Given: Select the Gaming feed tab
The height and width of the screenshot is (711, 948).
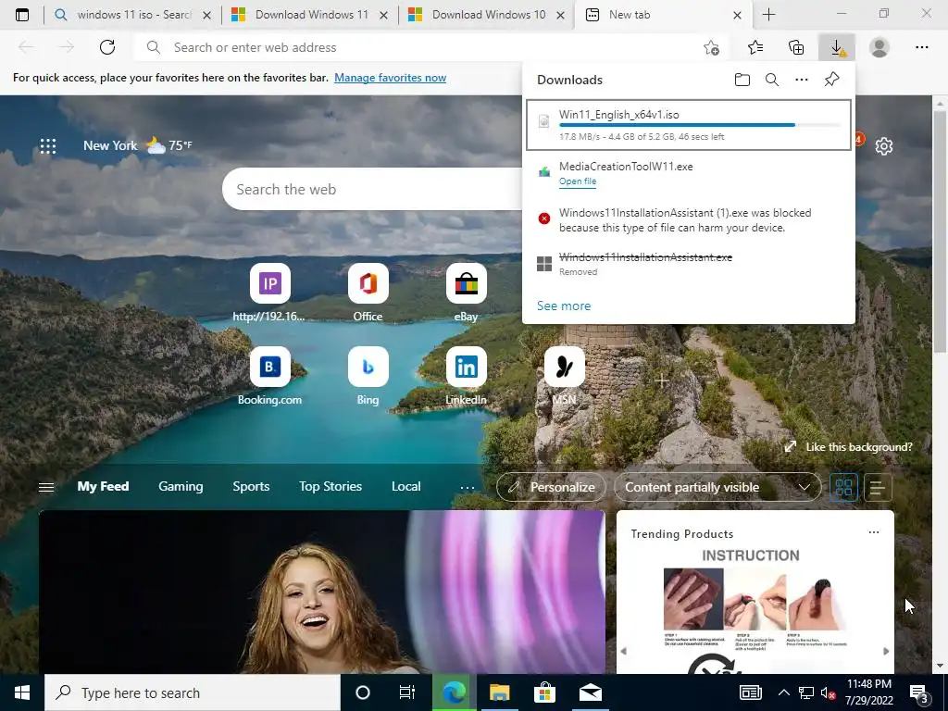Looking at the screenshot, I should pos(181,487).
